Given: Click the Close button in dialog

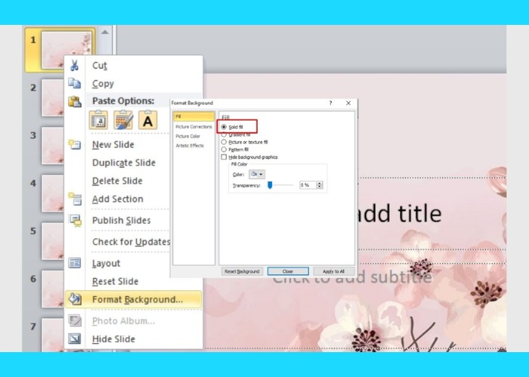Looking at the screenshot, I should (288, 271).
